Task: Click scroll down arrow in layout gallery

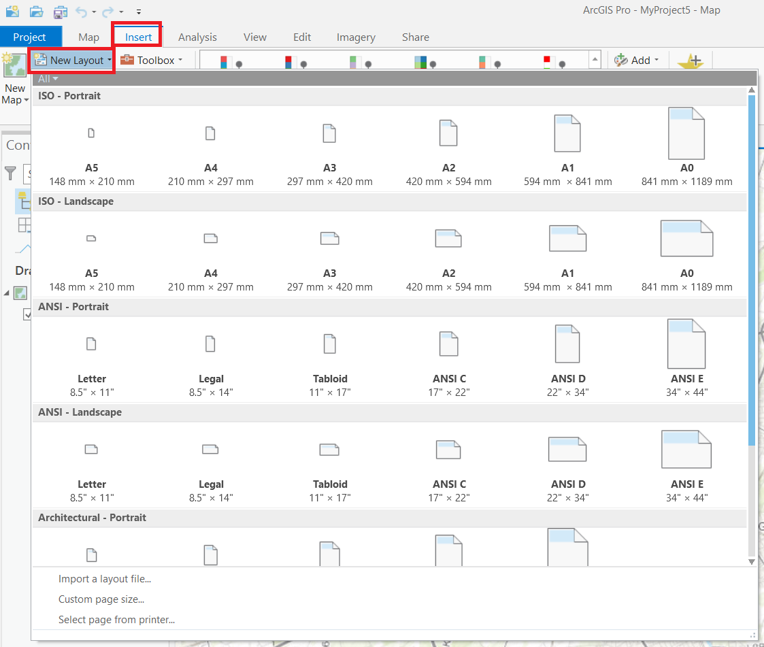Action: coord(752,562)
